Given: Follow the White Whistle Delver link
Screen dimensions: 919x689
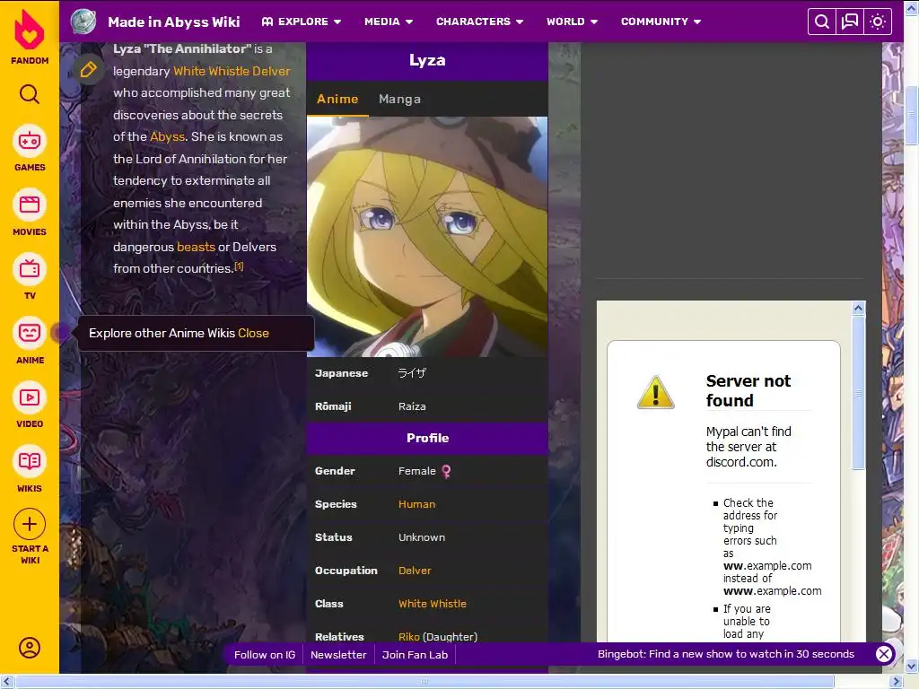Looking at the screenshot, I should coord(232,71).
